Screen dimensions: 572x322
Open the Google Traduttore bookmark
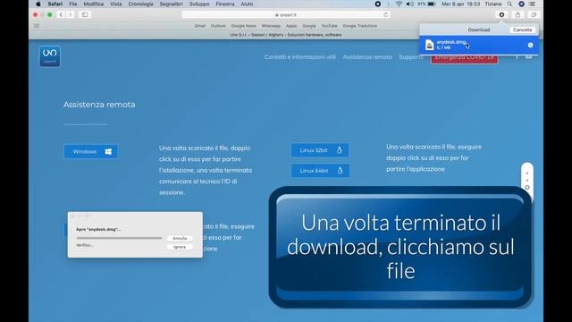coord(359,26)
